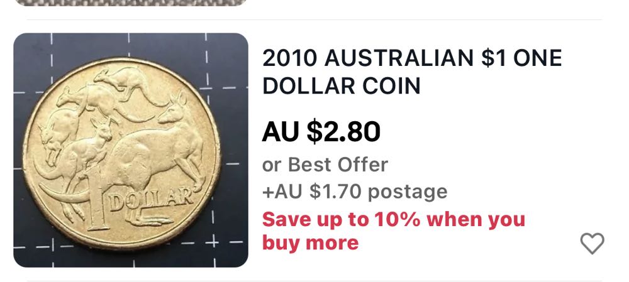Image resolution: width=629 pixels, height=282 pixels.
Task: Click the word 'postage' in shipping line
Action: [408, 193]
